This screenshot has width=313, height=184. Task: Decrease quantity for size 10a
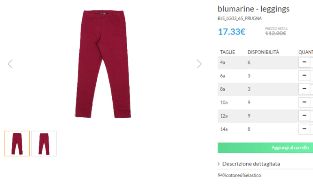tap(304, 102)
